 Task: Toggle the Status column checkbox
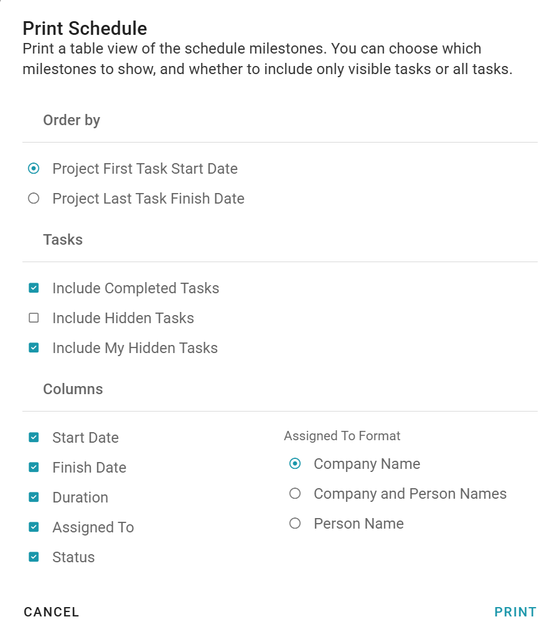(34, 557)
